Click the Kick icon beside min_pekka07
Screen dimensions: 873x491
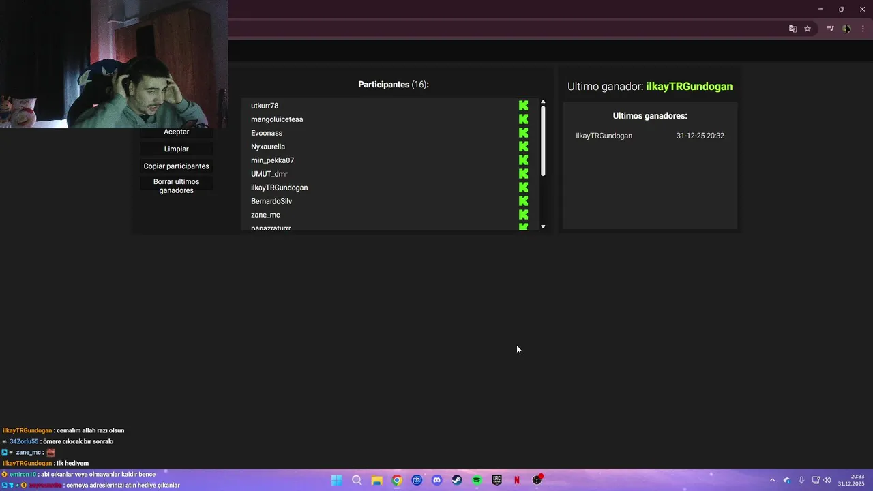click(523, 160)
